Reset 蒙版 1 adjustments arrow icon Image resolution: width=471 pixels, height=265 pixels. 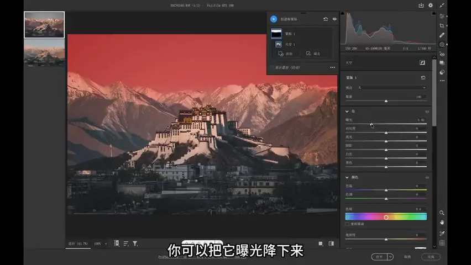[423, 77]
